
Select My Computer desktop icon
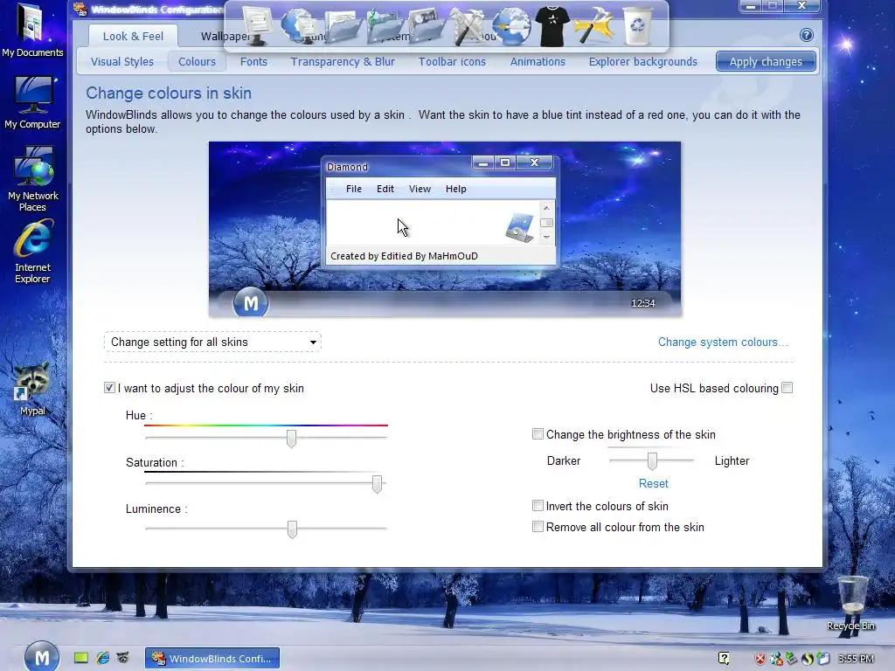coord(32,103)
